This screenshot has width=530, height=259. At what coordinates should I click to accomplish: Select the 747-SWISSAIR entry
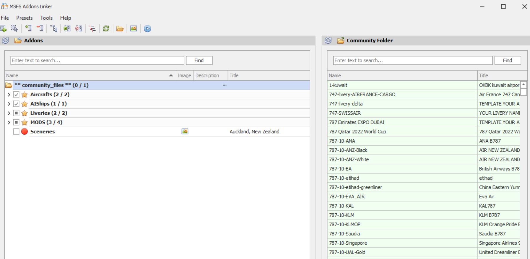[x=402, y=113]
